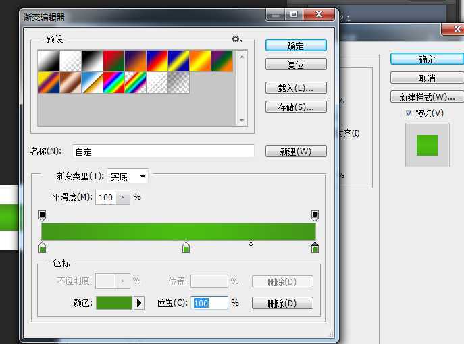Select the black-to-white gradient preset
Image resolution: width=464 pixels, height=344 pixels.
click(49, 61)
